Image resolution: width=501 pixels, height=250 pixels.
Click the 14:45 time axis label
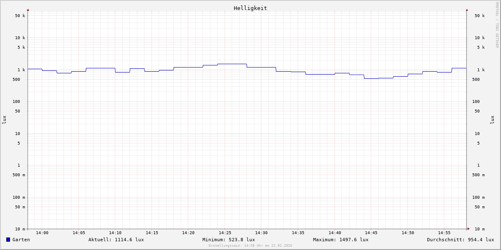tap(371, 233)
